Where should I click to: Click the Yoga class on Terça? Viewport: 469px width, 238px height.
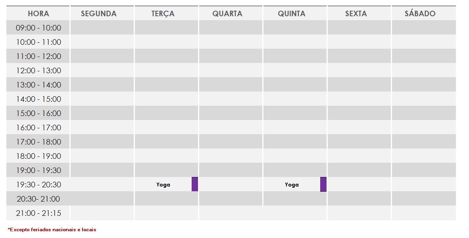[163, 185]
